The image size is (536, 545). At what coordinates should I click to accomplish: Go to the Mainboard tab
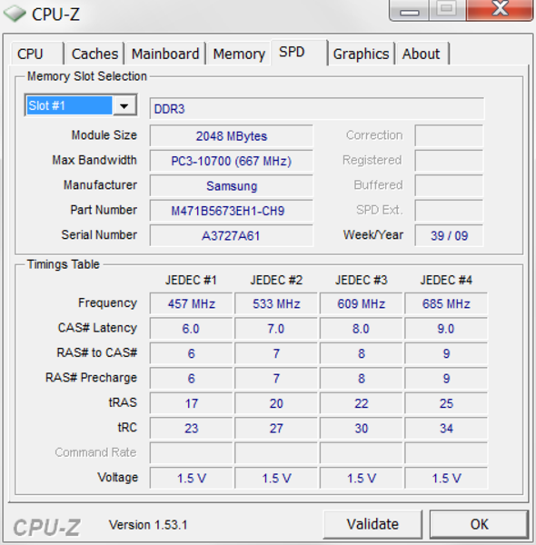pyautogui.click(x=165, y=54)
